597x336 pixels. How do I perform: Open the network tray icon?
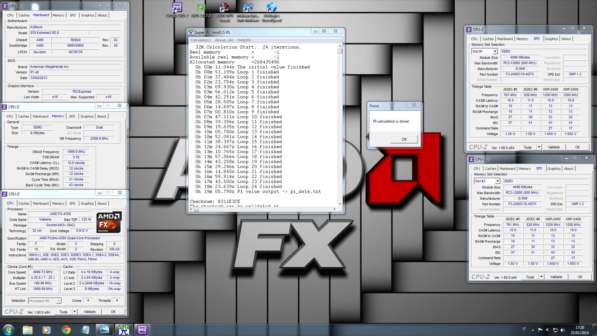[555, 330]
